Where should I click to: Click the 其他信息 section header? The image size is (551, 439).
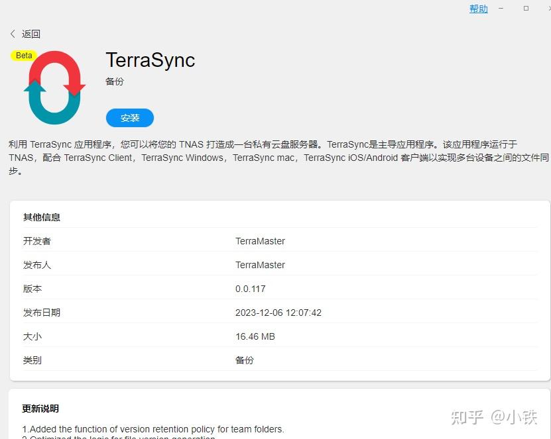[x=42, y=217]
